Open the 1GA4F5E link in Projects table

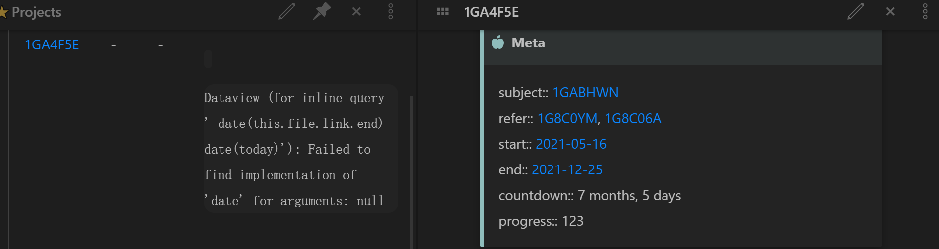pyautogui.click(x=52, y=45)
